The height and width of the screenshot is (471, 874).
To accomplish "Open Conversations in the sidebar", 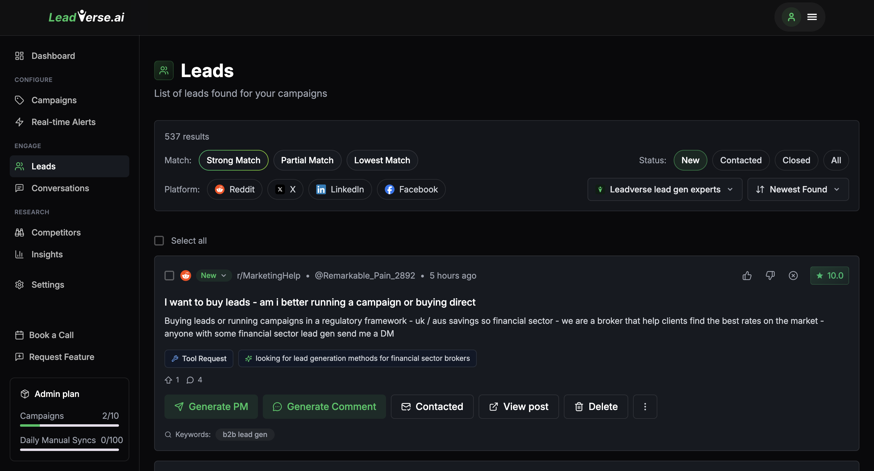I will coord(60,188).
